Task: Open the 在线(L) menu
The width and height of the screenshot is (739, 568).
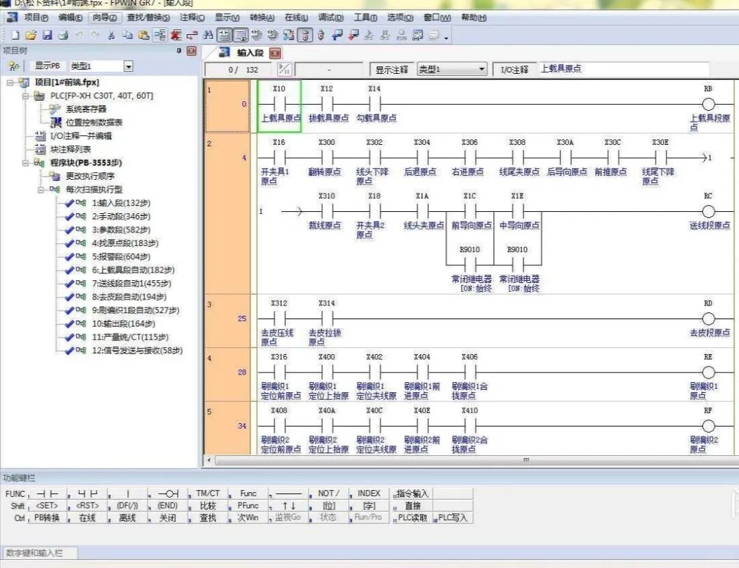Action: 296,17
